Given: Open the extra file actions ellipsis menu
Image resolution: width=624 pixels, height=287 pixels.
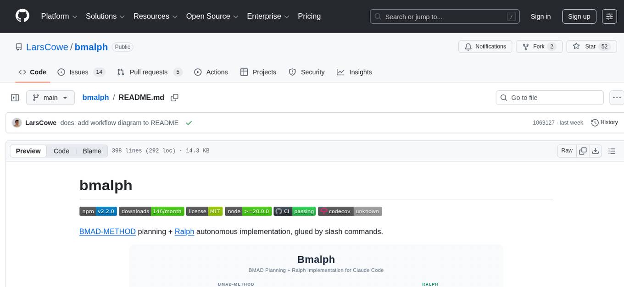Looking at the screenshot, I should pos(617,97).
